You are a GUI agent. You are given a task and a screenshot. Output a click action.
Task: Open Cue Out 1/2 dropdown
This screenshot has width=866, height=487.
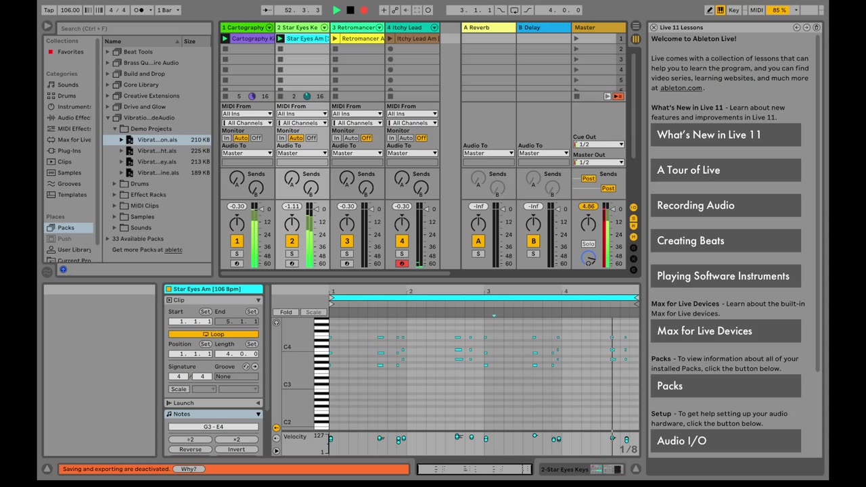coord(599,144)
